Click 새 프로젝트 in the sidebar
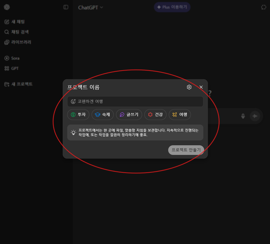270x244 pixels. [x=22, y=84]
